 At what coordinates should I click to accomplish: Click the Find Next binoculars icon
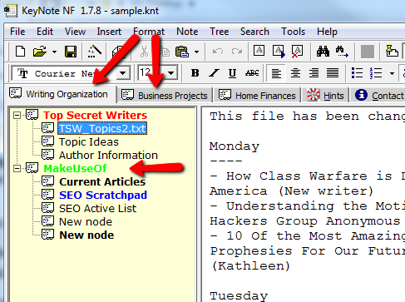coord(342,52)
